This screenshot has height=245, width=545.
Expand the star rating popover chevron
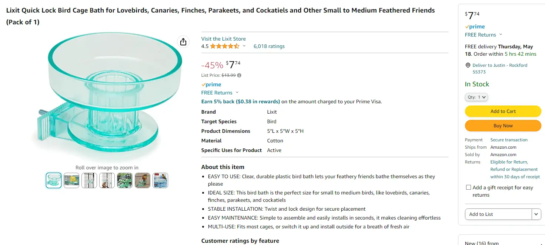point(244,46)
